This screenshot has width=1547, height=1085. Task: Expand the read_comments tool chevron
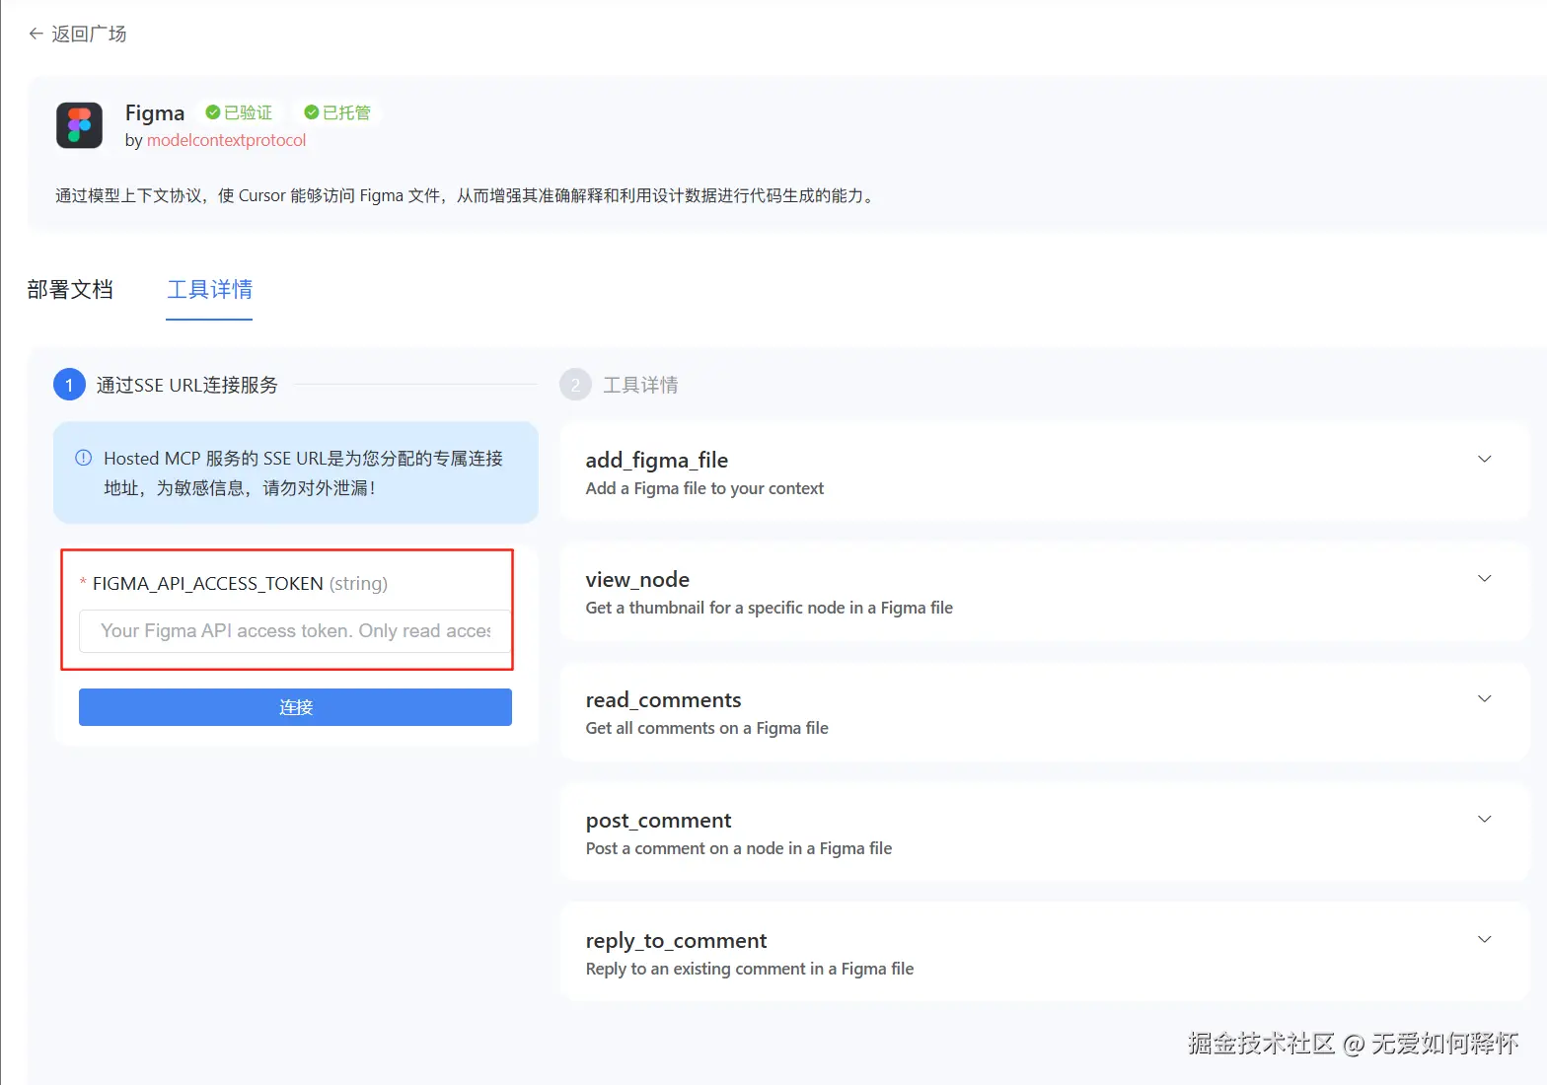coord(1484,698)
